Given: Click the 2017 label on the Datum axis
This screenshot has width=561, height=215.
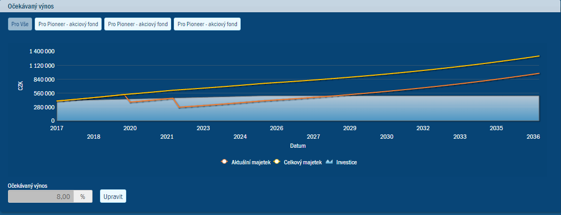Looking at the screenshot, I should pyautogui.click(x=57, y=129).
